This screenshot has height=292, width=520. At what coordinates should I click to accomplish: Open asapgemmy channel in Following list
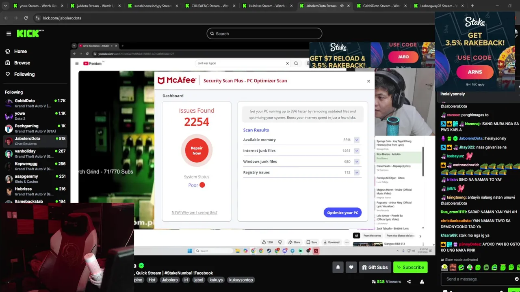[x=35, y=178]
